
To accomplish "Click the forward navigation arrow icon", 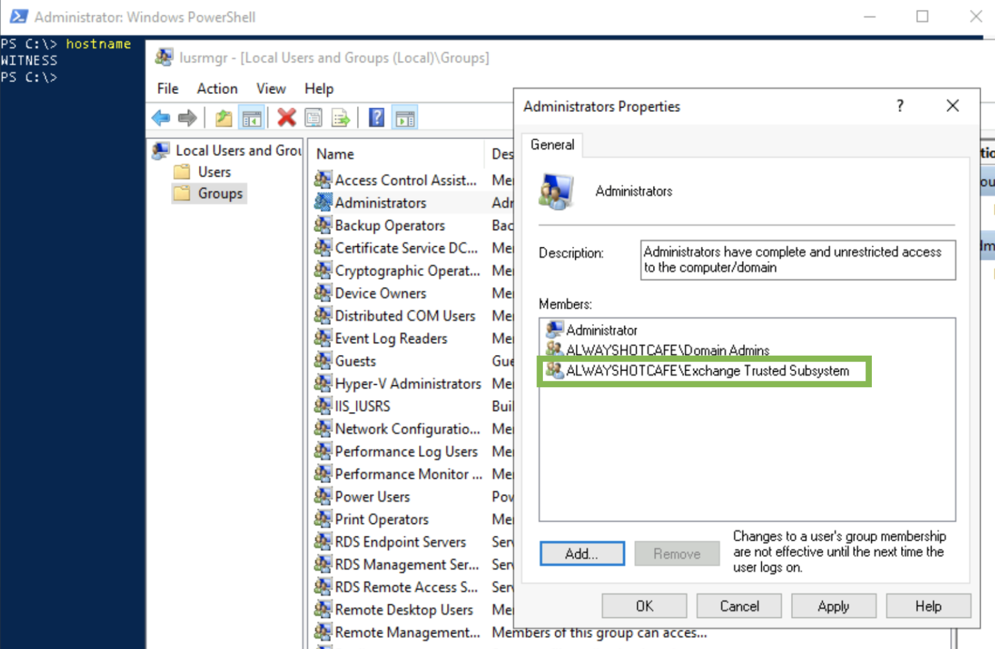I will 187,117.
